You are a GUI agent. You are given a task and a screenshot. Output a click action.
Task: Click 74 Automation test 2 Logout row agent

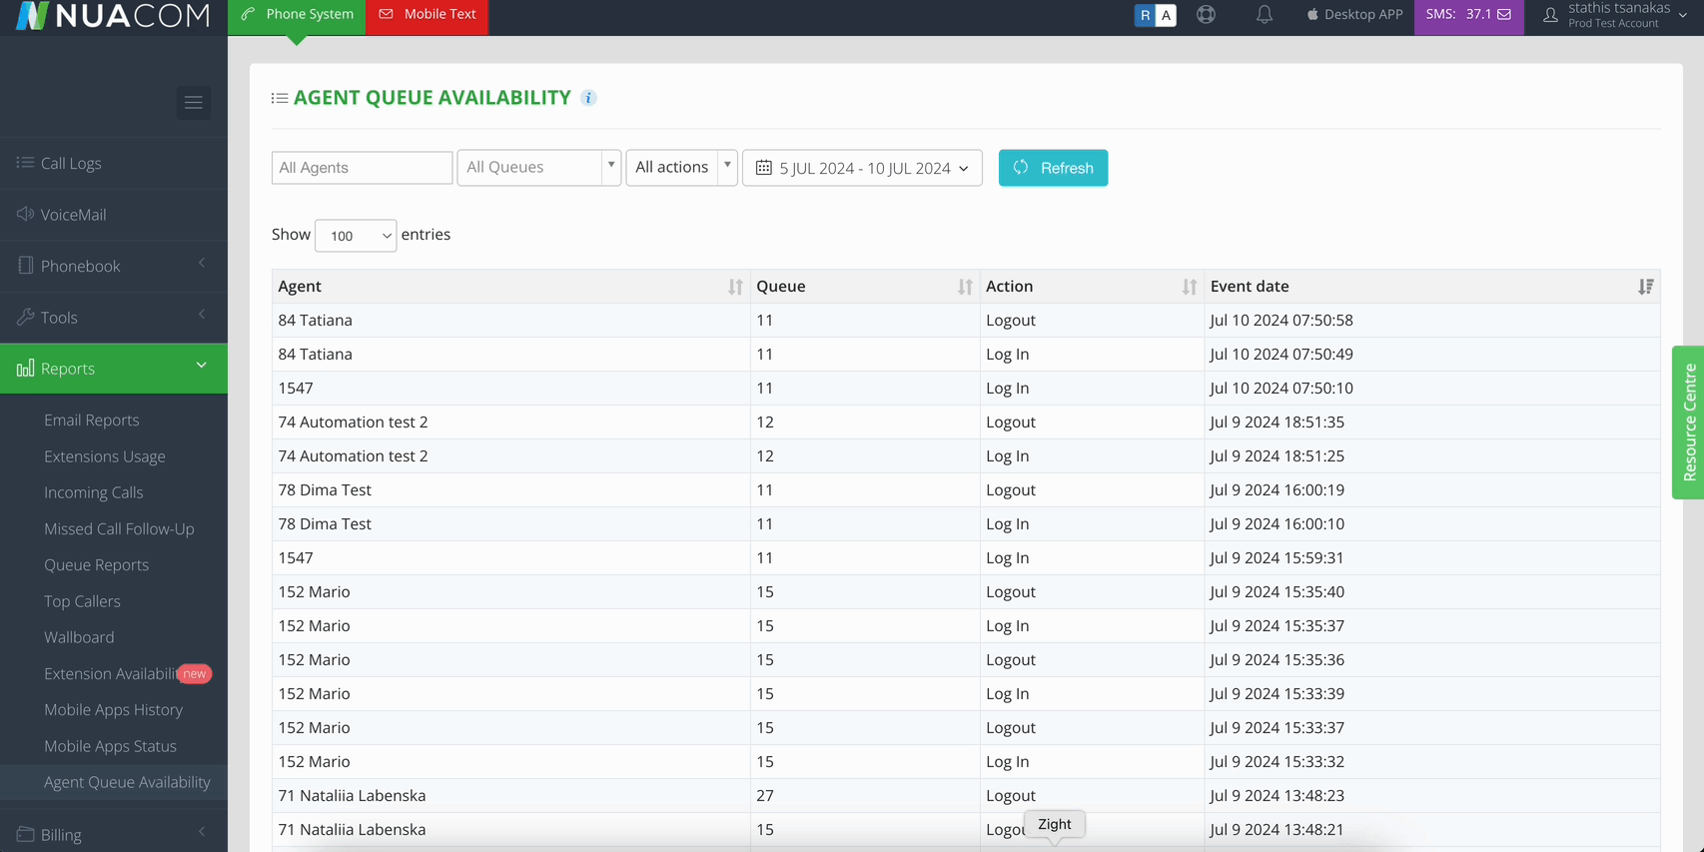click(353, 423)
